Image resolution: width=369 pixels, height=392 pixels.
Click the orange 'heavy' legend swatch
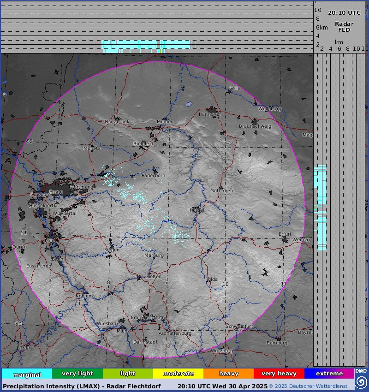pos(228,374)
